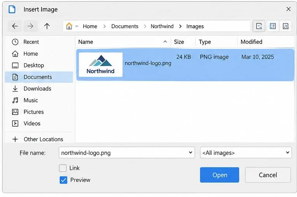Click the document icon in the title bar
This screenshot has width=297, height=197.
tap(12, 9)
